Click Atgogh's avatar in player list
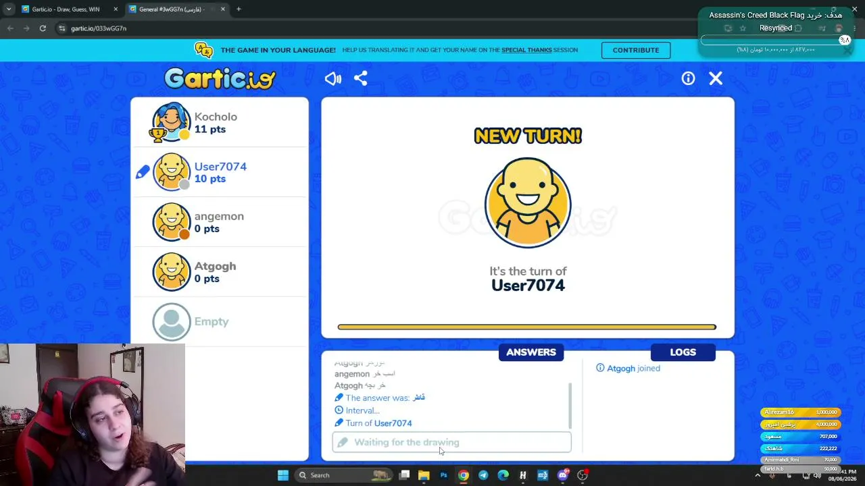This screenshot has width=865, height=486. pos(172,272)
